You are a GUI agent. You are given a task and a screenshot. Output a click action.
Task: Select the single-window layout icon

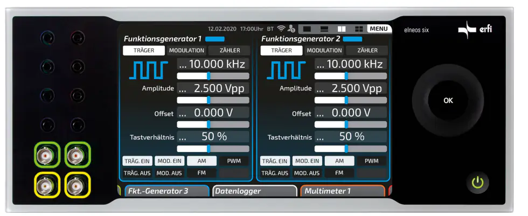(x=307, y=29)
